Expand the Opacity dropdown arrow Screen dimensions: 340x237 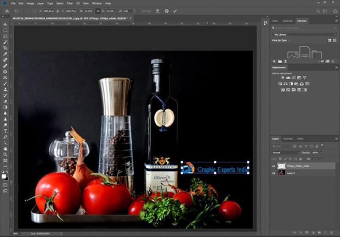pyautogui.click(x=321, y=152)
